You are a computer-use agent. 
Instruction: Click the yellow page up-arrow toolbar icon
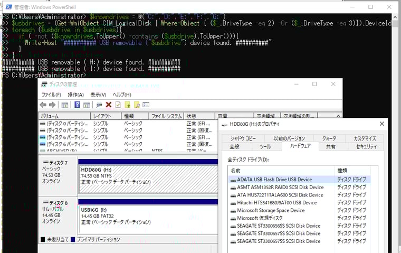[x=127, y=105]
